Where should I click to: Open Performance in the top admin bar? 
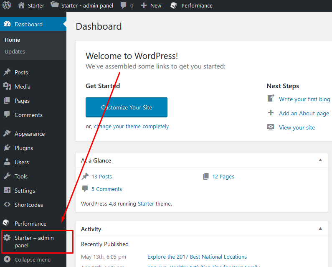[x=196, y=5]
